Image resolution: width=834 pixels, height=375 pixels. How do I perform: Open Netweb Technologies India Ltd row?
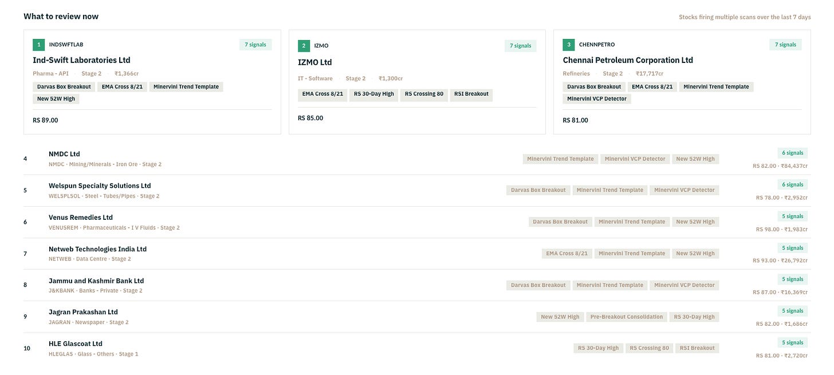coord(417,254)
